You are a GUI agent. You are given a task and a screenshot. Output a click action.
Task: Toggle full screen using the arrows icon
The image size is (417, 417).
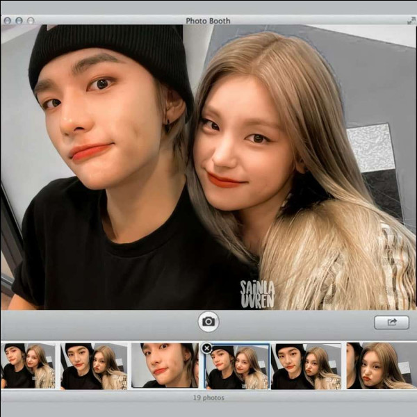(x=411, y=20)
